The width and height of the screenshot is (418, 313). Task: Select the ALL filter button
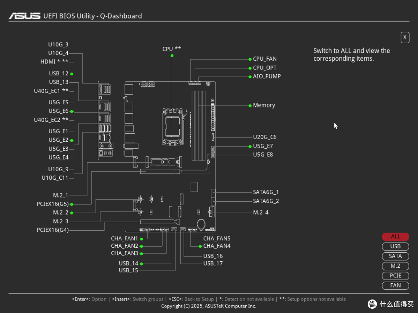tap(395, 236)
